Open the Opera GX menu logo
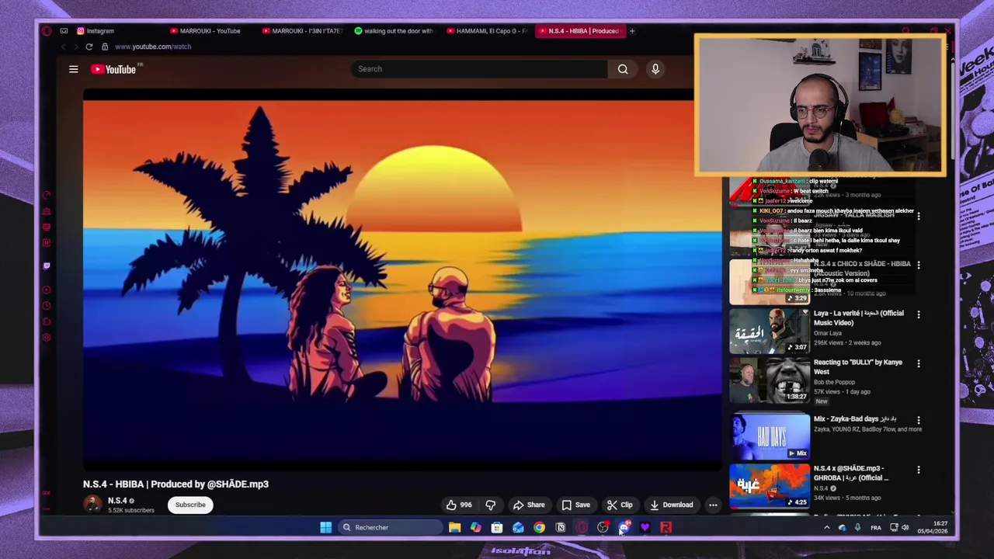This screenshot has width=994, height=559. [47, 31]
